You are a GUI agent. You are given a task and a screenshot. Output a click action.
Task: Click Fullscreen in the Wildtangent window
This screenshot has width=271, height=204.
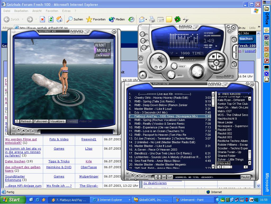[x=40, y=121]
